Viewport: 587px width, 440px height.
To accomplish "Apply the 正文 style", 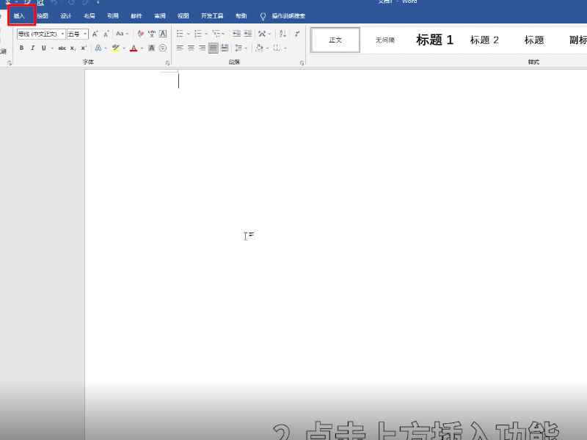I will coord(335,40).
